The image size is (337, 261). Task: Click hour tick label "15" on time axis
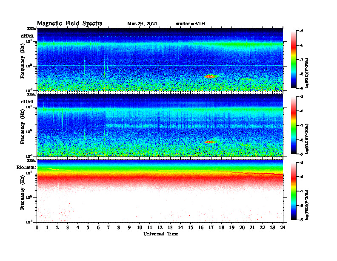coord(191,227)
